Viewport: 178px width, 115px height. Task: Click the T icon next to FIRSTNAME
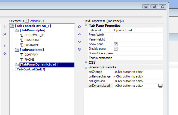pyautogui.click(x=22, y=40)
